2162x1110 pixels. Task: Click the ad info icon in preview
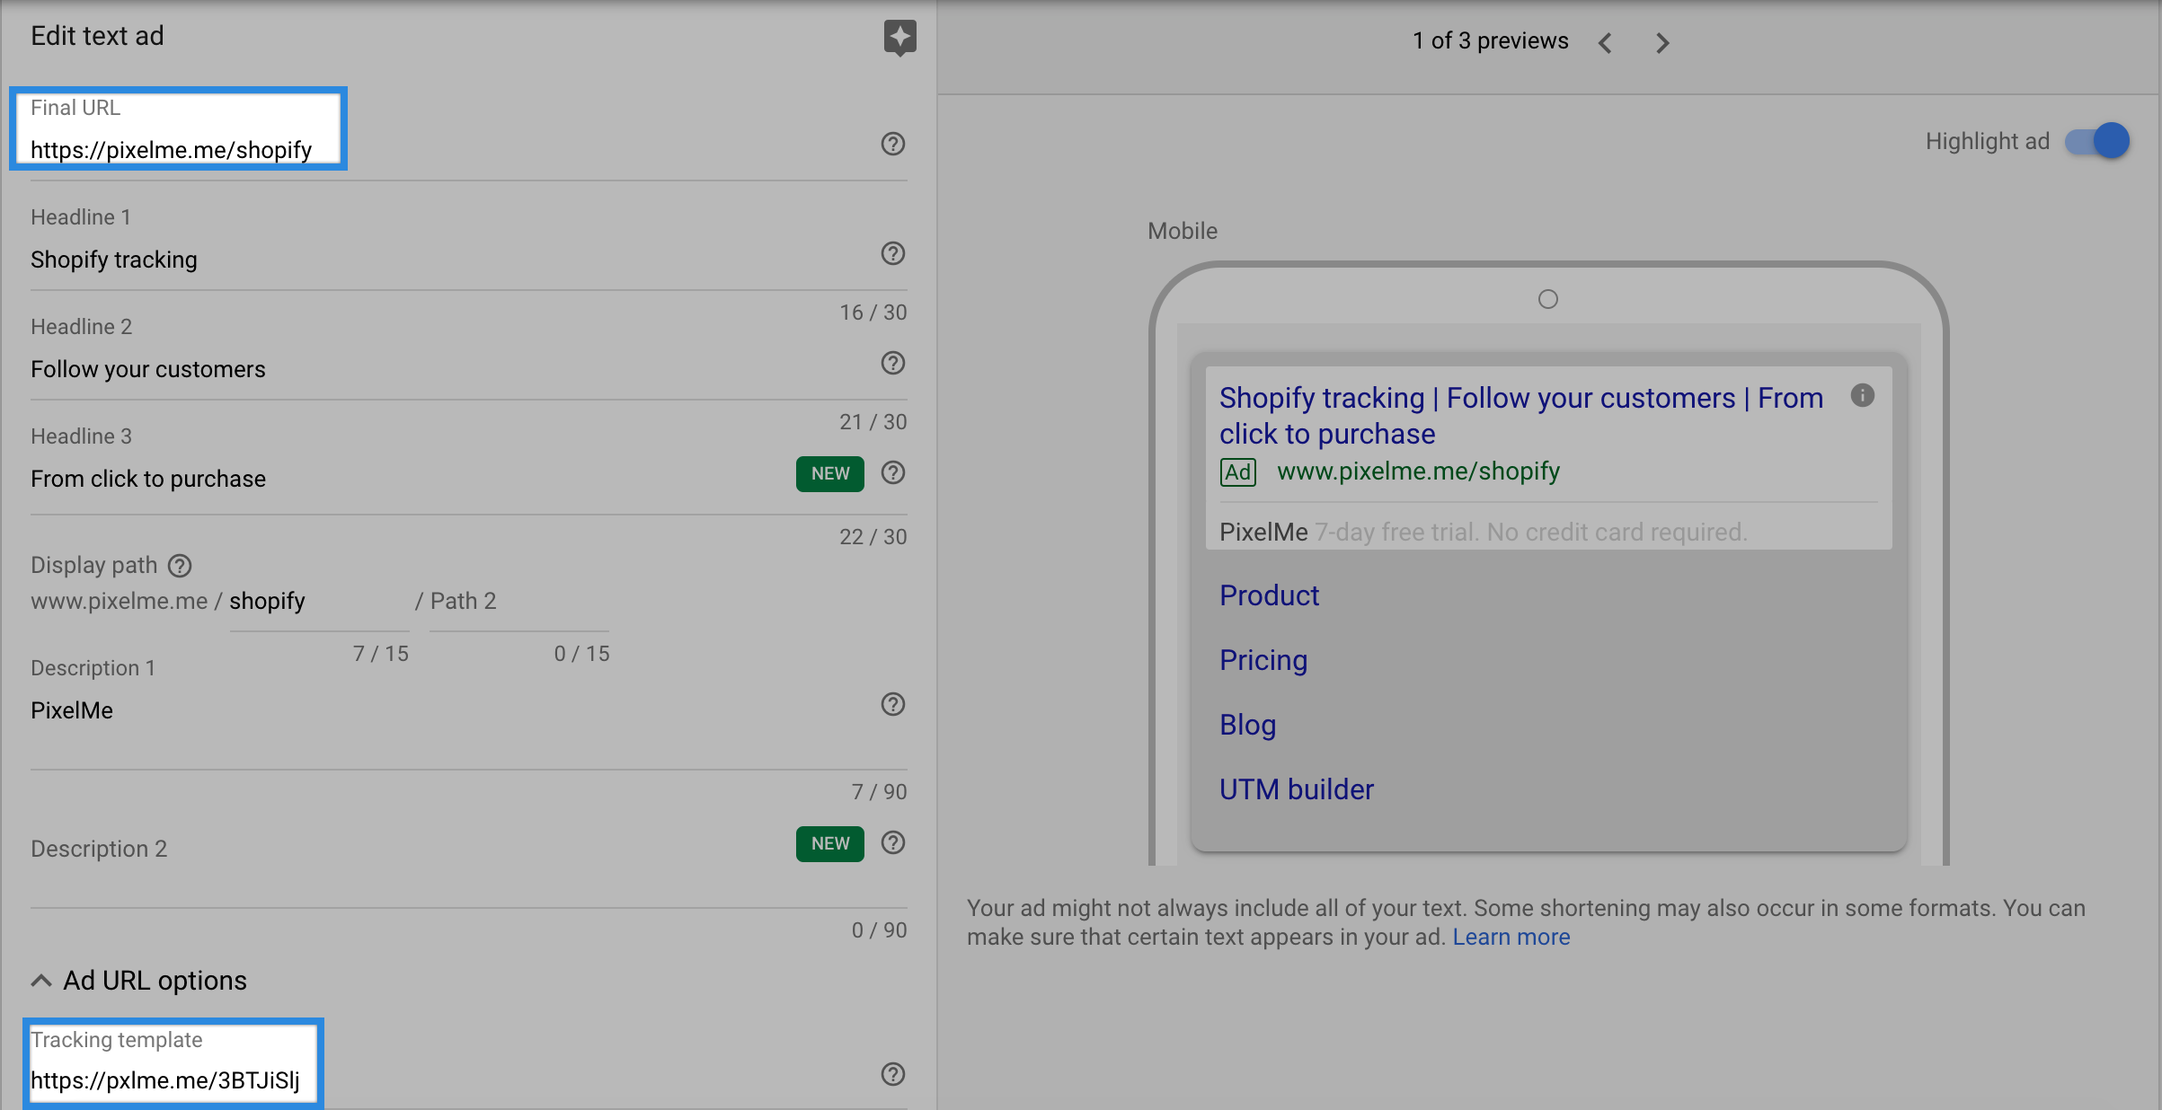click(x=1863, y=395)
